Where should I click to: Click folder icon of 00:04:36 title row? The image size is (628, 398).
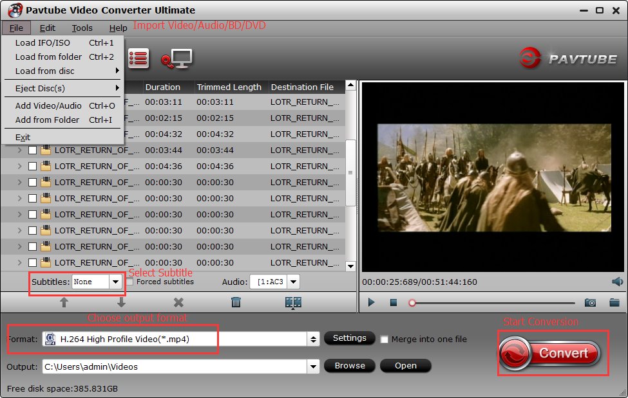(x=46, y=166)
